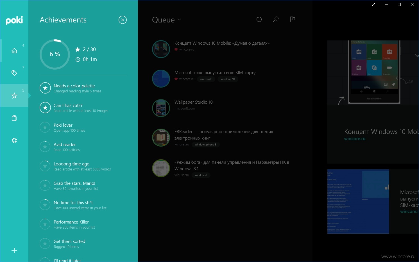
Task: Select 'Needs a color palette' achievement
Action: click(83, 88)
